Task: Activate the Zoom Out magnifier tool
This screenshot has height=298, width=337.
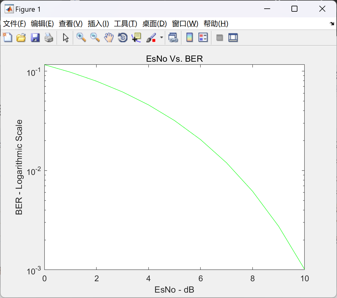Action: [95, 37]
